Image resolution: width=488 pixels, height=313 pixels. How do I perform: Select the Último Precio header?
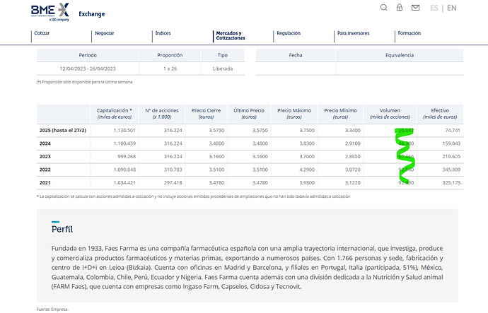pos(249,114)
